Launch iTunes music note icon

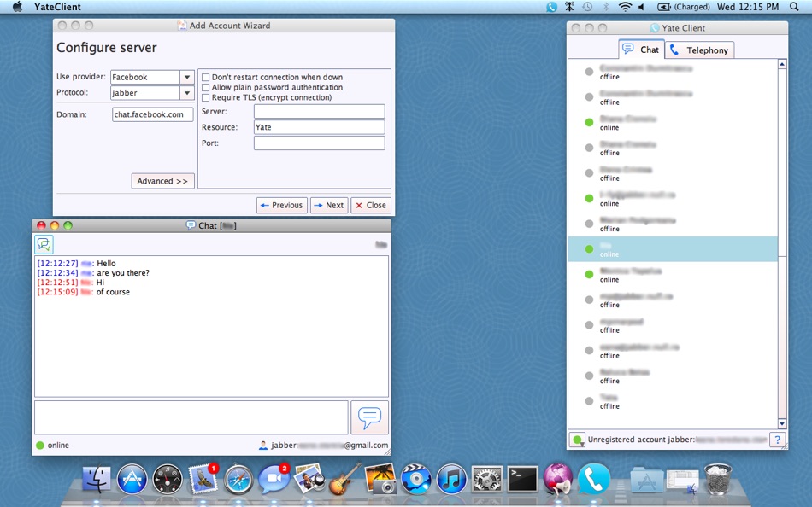451,479
